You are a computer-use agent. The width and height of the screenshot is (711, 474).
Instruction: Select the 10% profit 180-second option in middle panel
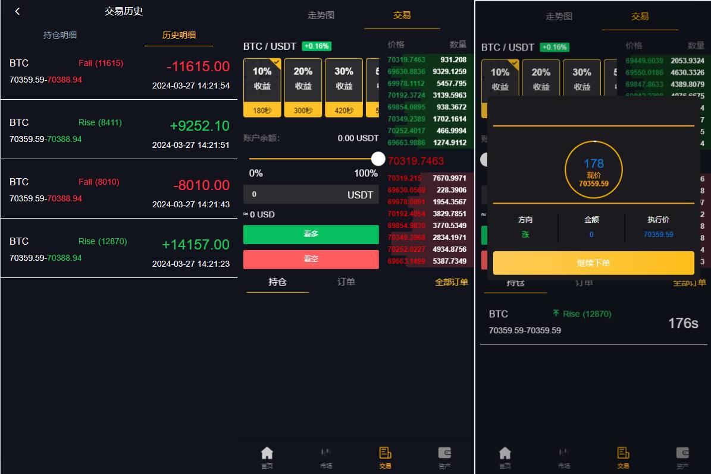(x=262, y=87)
